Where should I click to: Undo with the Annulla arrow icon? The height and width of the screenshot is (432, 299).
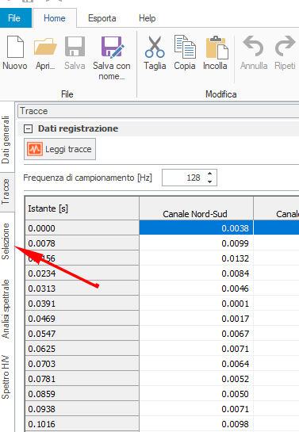click(x=253, y=46)
